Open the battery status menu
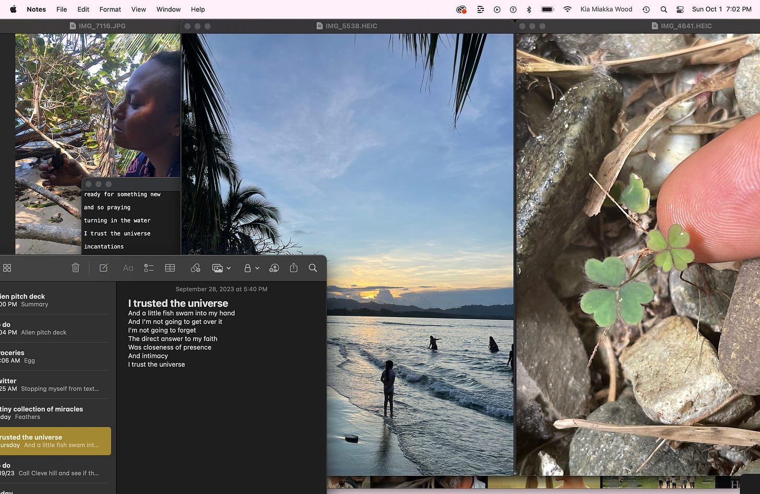 [x=548, y=9]
